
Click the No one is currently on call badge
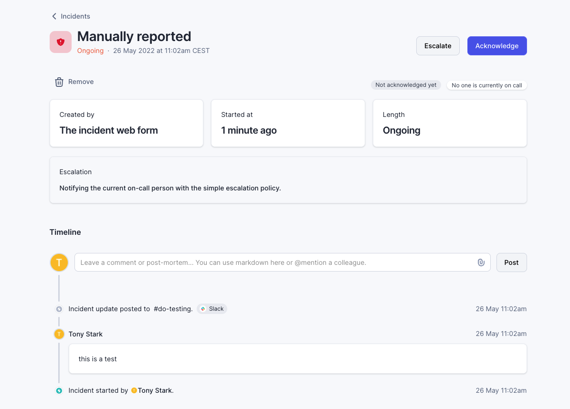pos(486,85)
